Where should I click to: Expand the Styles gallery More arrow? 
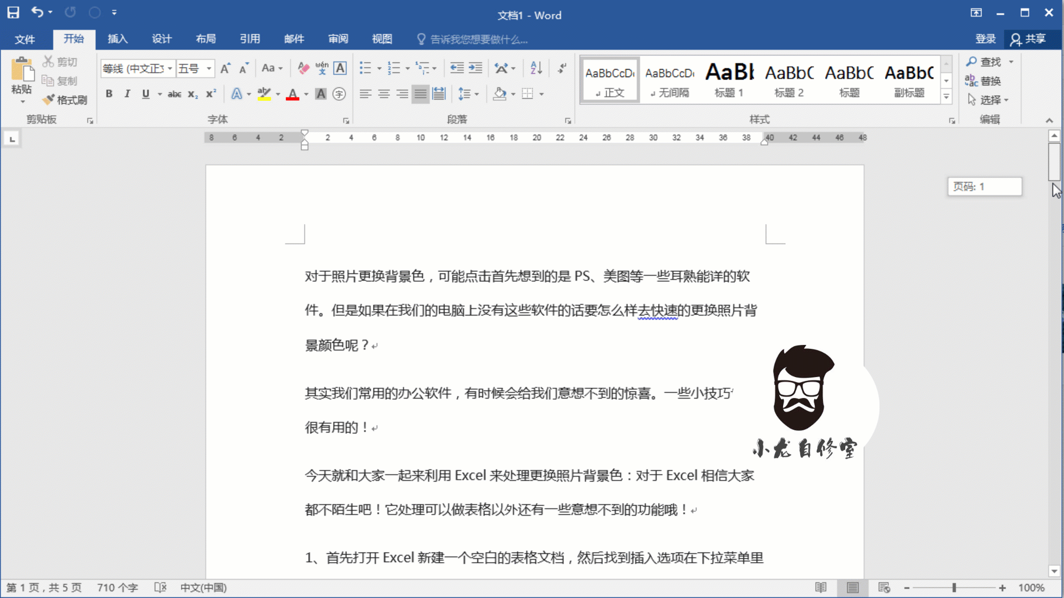[x=947, y=96]
